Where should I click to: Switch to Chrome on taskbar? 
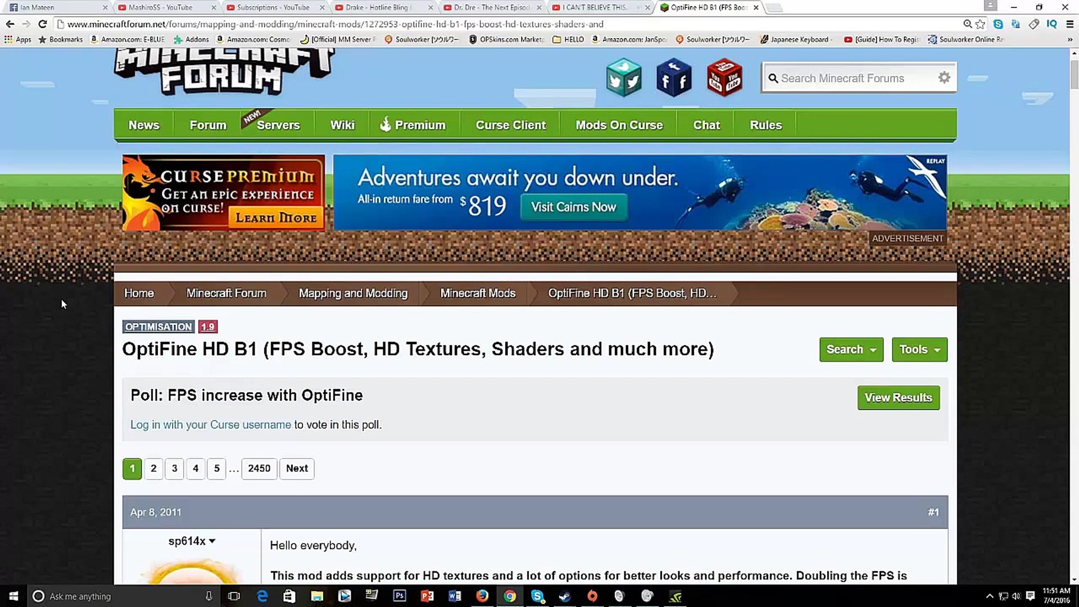(x=510, y=596)
